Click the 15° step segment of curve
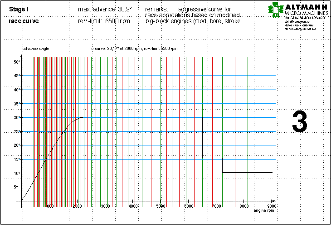331x225 pixels. [212, 158]
